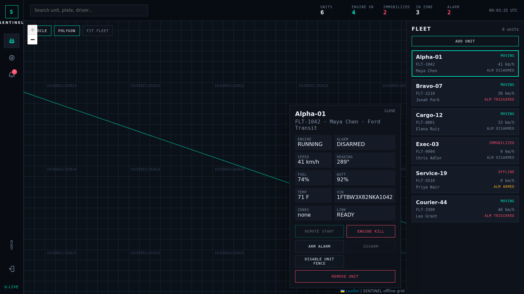Click the Fit Fleet button
This screenshot has width=524, height=294.
[98, 31]
